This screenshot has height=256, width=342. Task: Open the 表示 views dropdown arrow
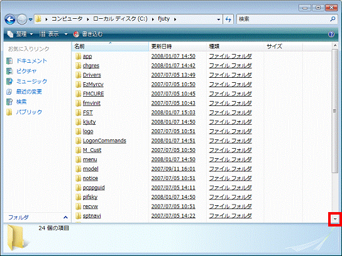tap(65, 34)
